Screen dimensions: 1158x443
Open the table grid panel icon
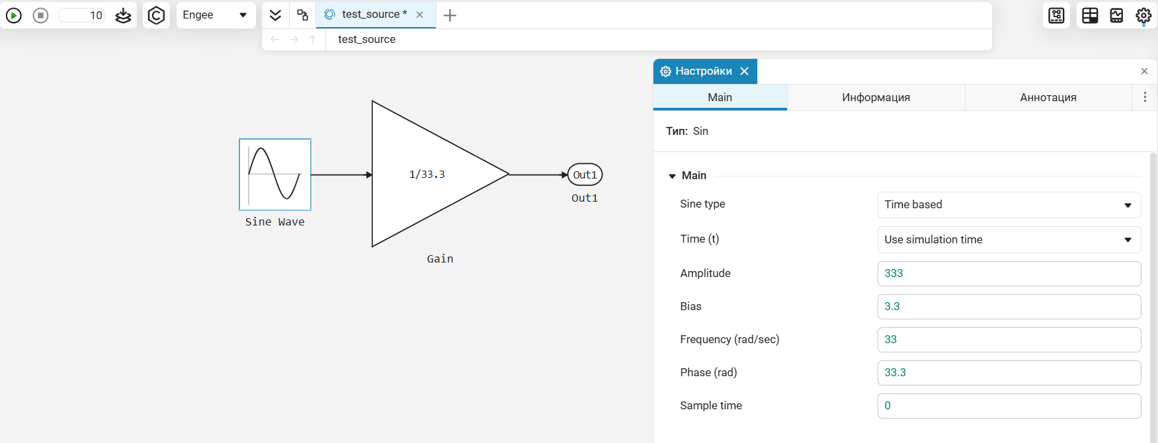[1090, 15]
